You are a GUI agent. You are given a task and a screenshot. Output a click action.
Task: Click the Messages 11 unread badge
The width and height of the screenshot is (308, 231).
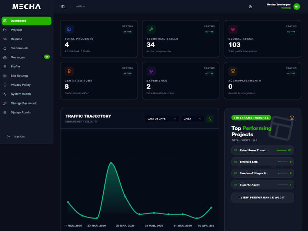47,57
